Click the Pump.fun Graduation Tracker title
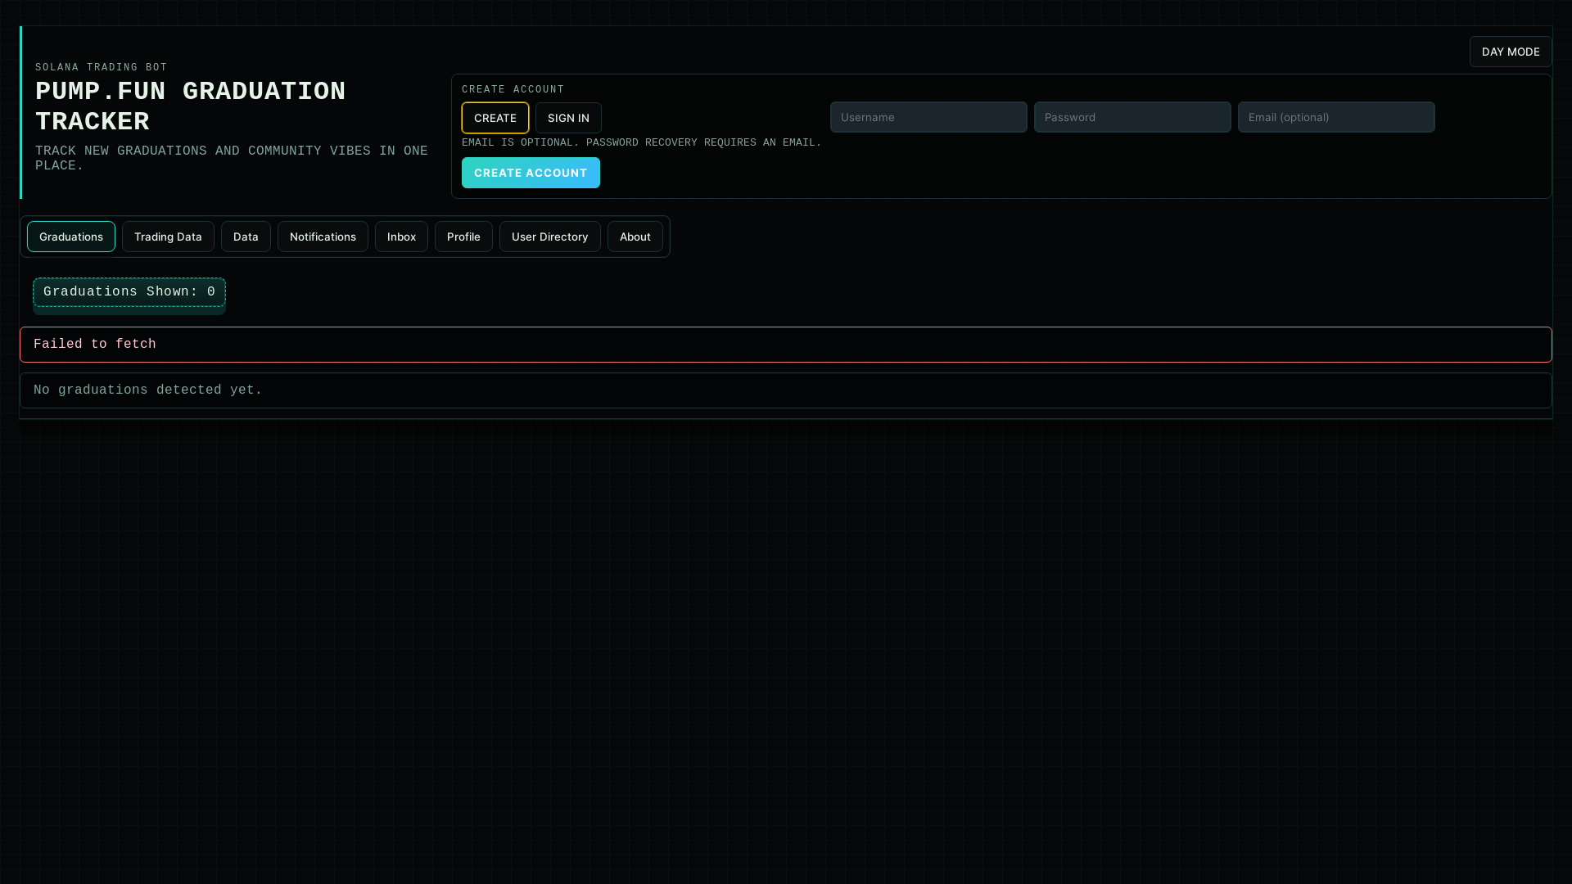This screenshot has width=1572, height=884. (x=191, y=106)
